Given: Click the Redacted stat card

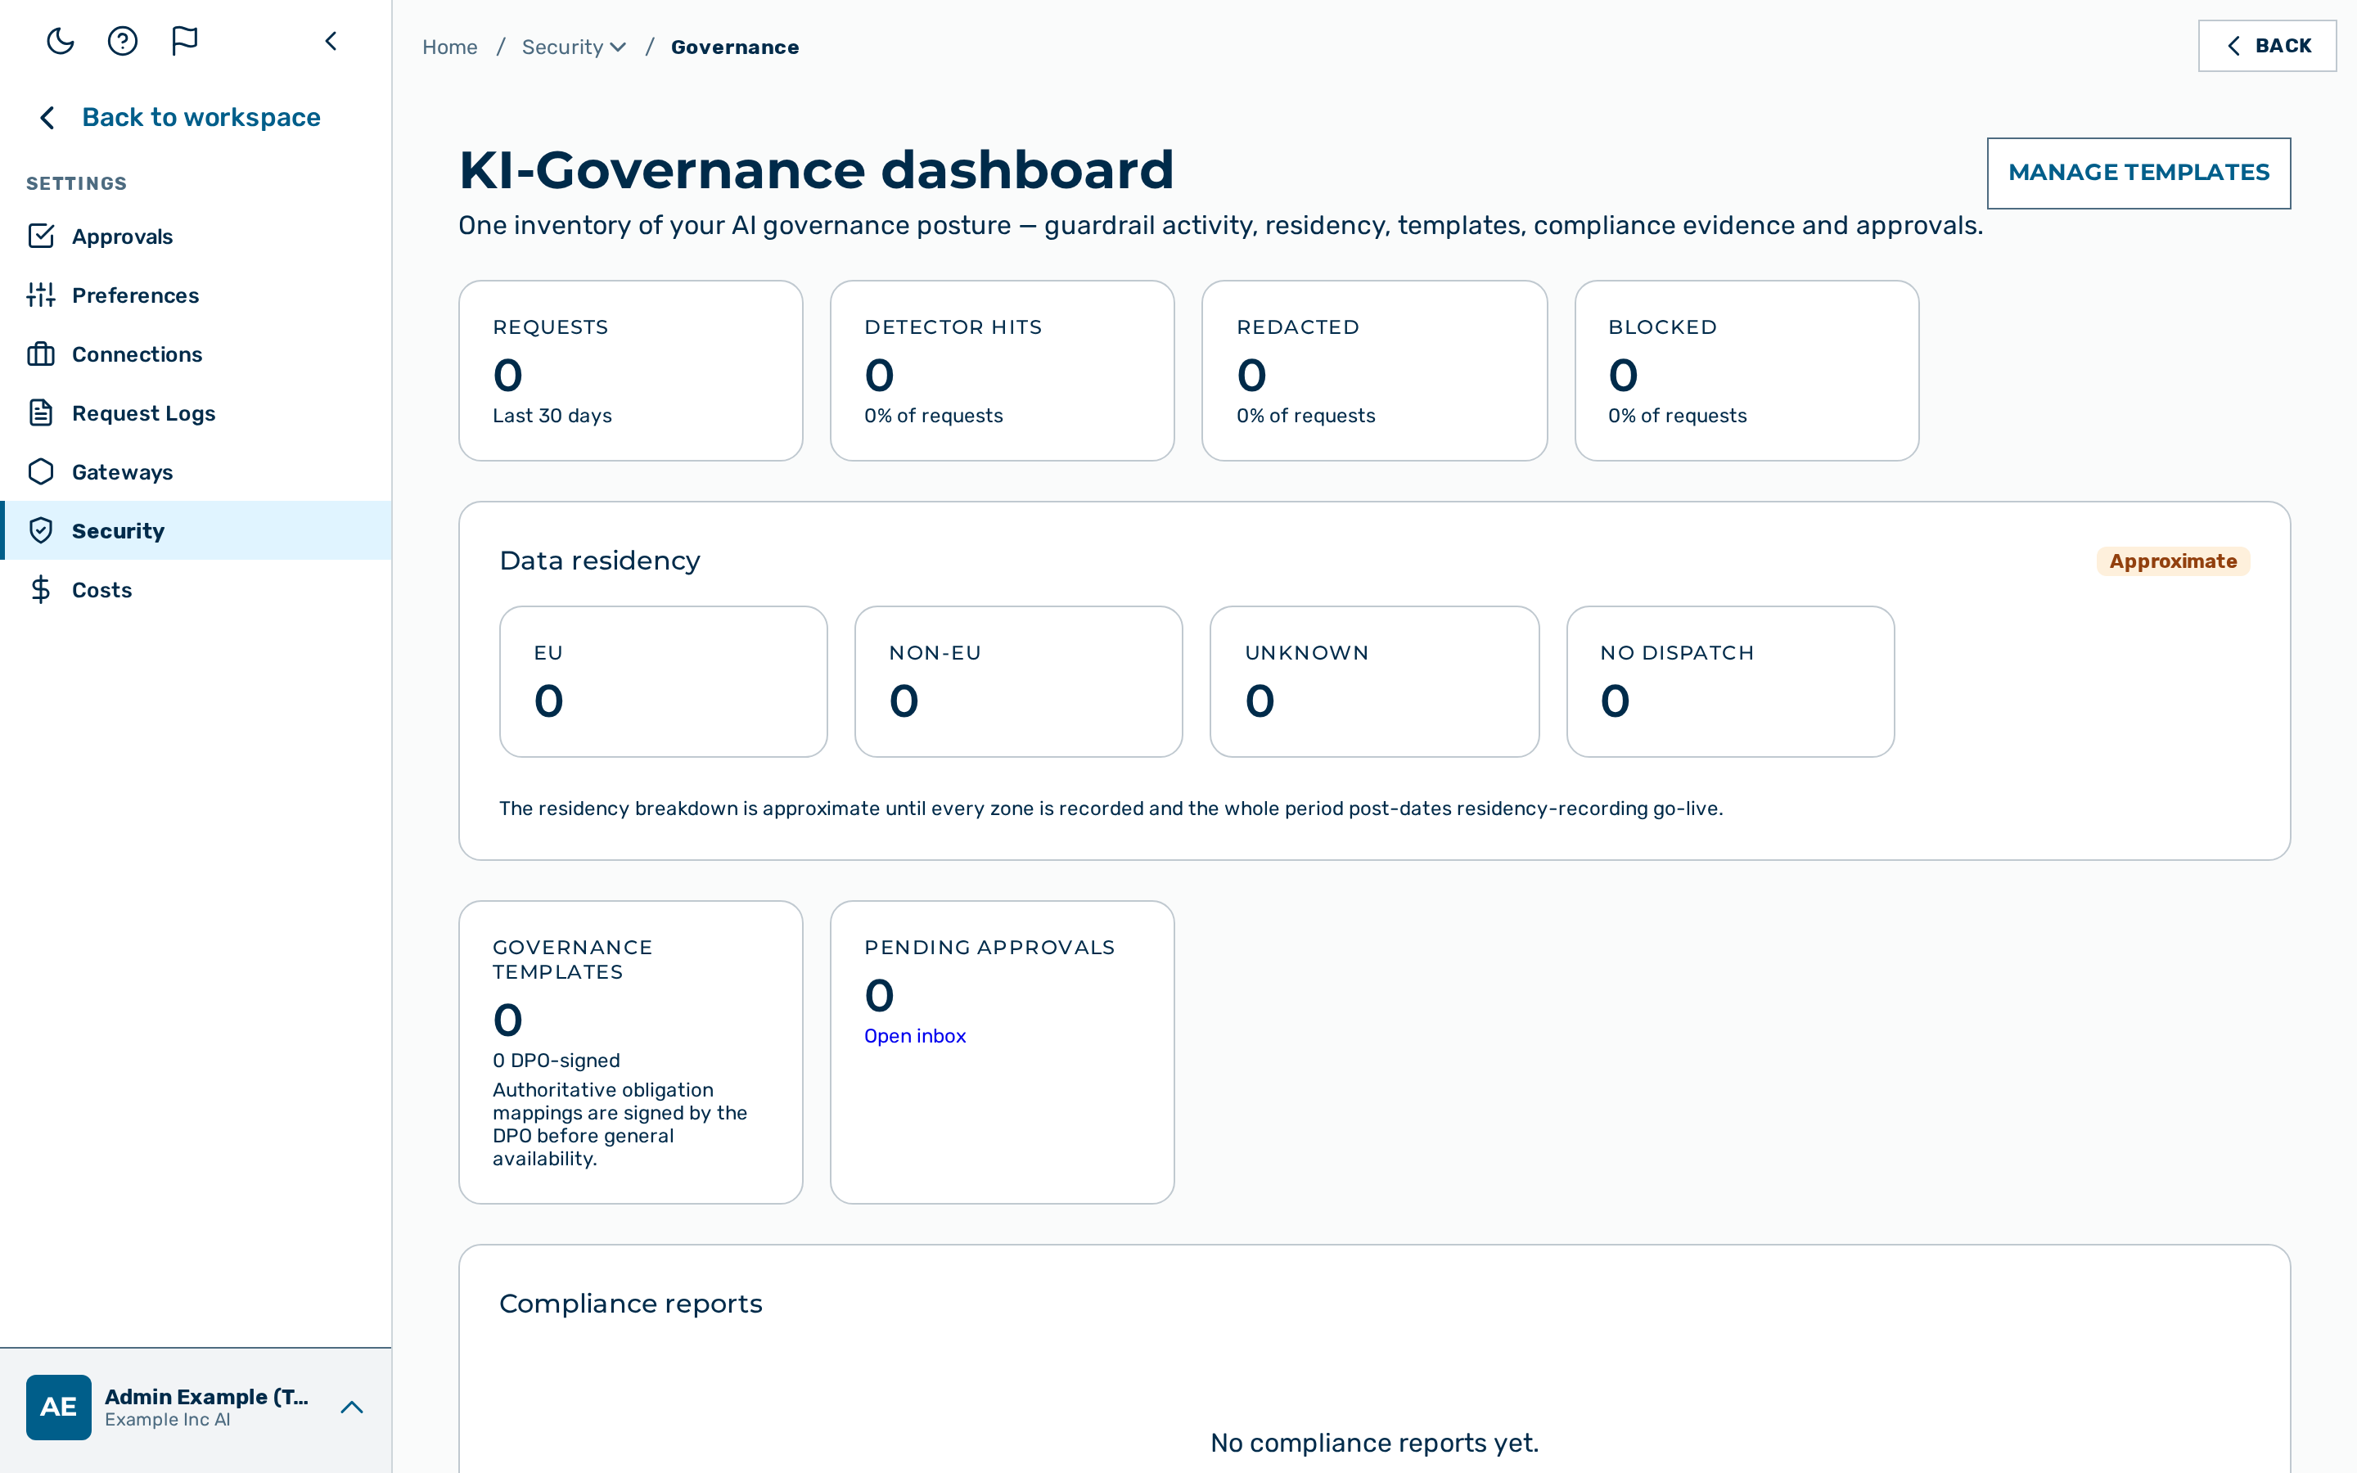Looking at the screenshot, I should coord(1374,370).
